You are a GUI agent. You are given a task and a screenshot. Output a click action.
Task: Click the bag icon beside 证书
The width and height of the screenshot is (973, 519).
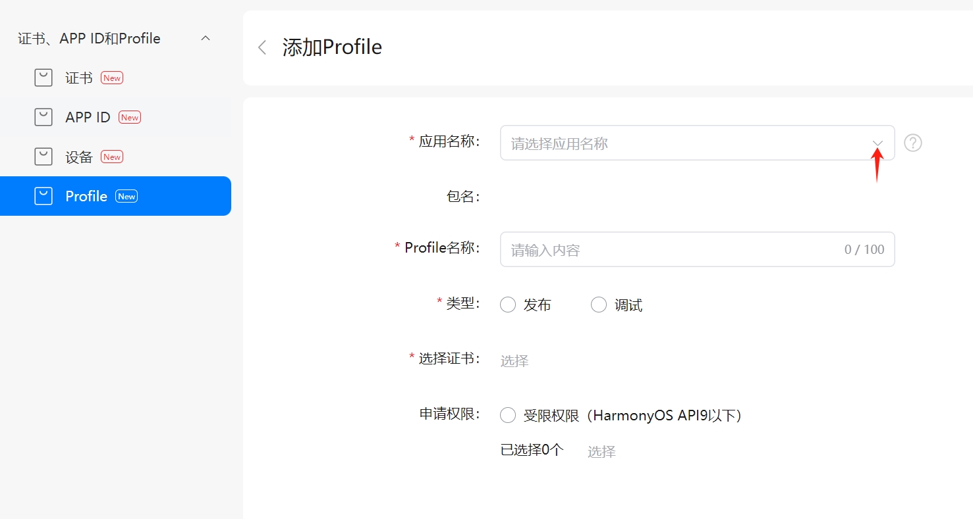[43, 78]
